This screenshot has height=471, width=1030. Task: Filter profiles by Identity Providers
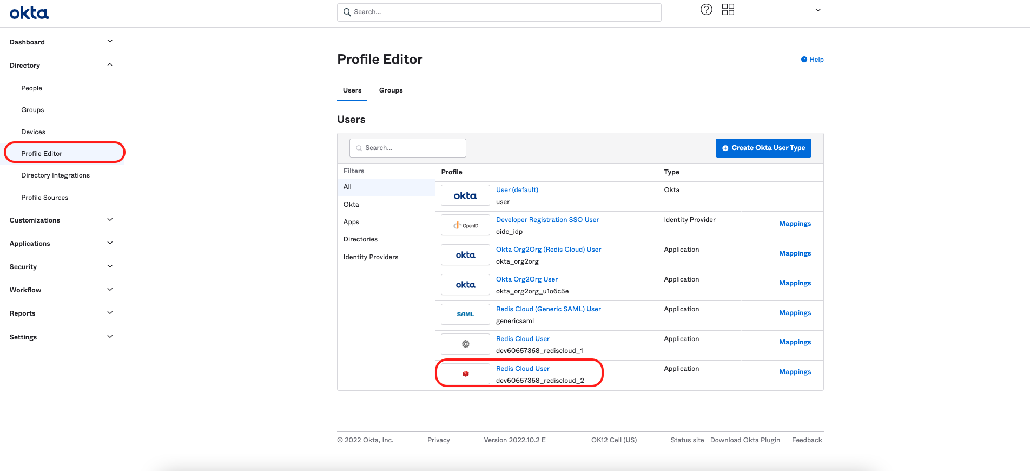[371, 257]
